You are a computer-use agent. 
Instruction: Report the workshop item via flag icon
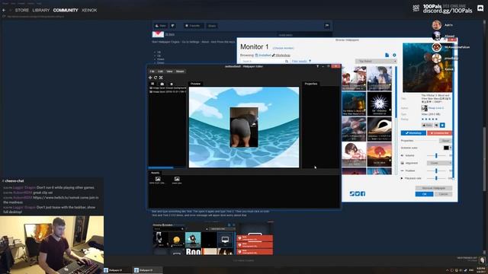(327, 26)
